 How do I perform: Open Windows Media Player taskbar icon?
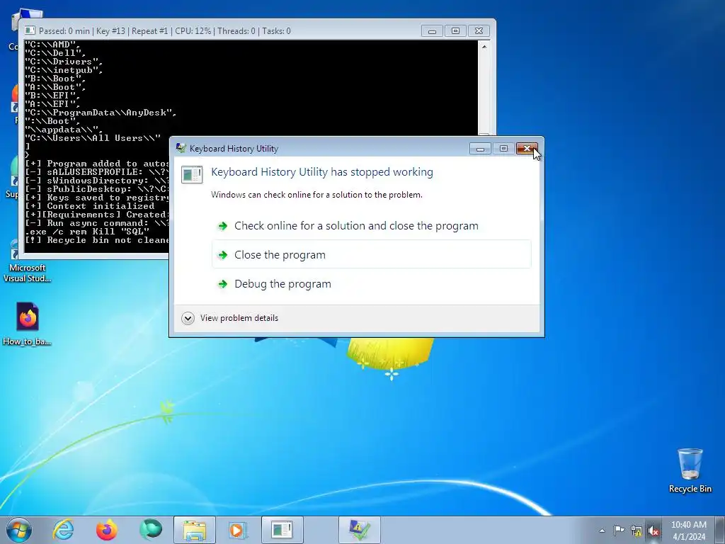(238, 530)
